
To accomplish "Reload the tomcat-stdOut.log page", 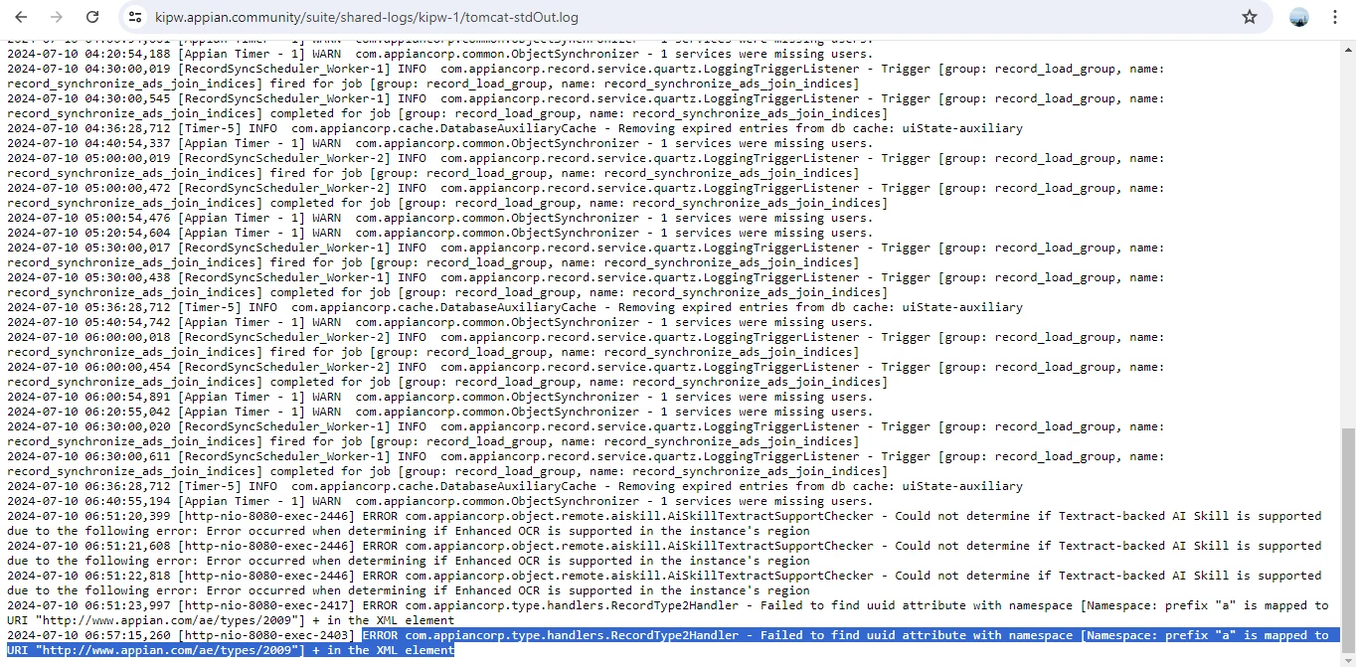I will (92, 17).
